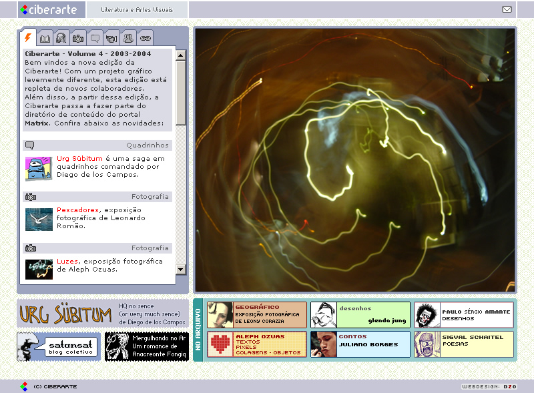The height and width of the screenshot is (393, 534).
Task: Open Contos Juliano Borges card
Action: pos(360,344)
